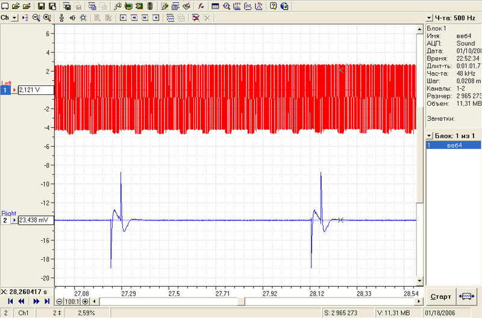Image resolution: width=482 pixels, height=318 pixels.
Task: Click the vertical scrollbar down arrow
Action: 419,280
